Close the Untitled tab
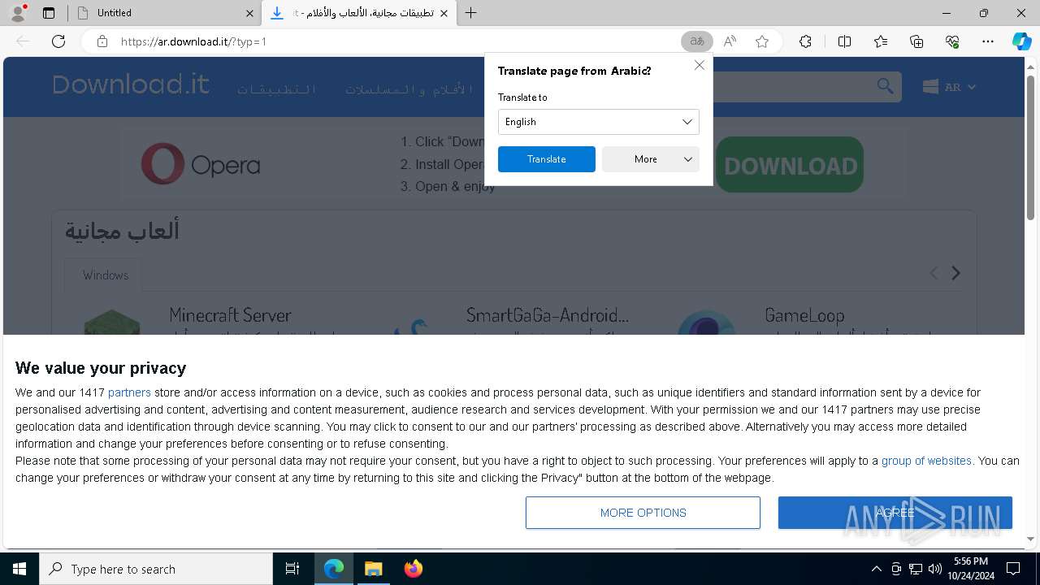The width and height of the screenshot is (1040, 585). tap(249, 13)
